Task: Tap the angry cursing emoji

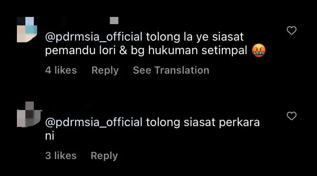Action: (259, 50)
